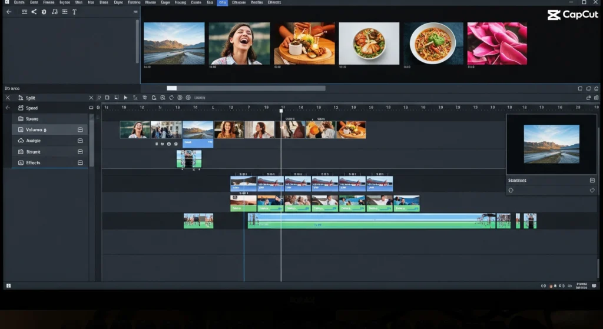Screen dimensions: 603x329
Task: Click the circular refresh arrows icon in timeline toolbar
Action: pos(171,98)
